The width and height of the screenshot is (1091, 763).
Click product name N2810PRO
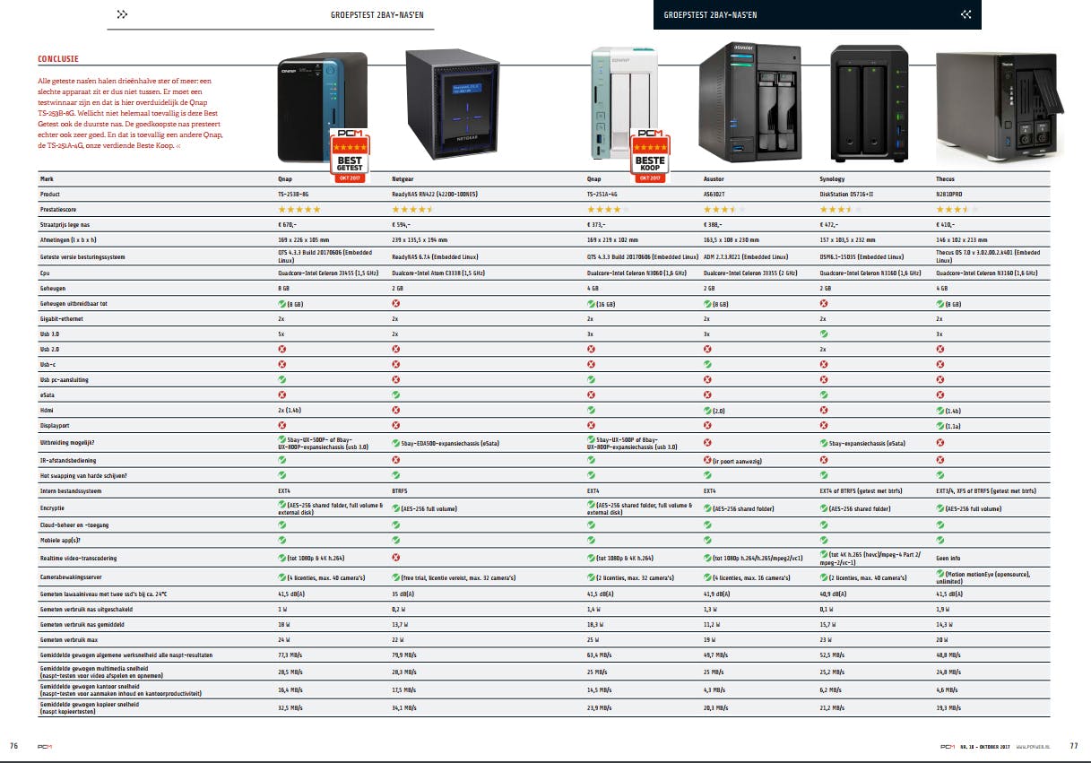tap(950, 194)
